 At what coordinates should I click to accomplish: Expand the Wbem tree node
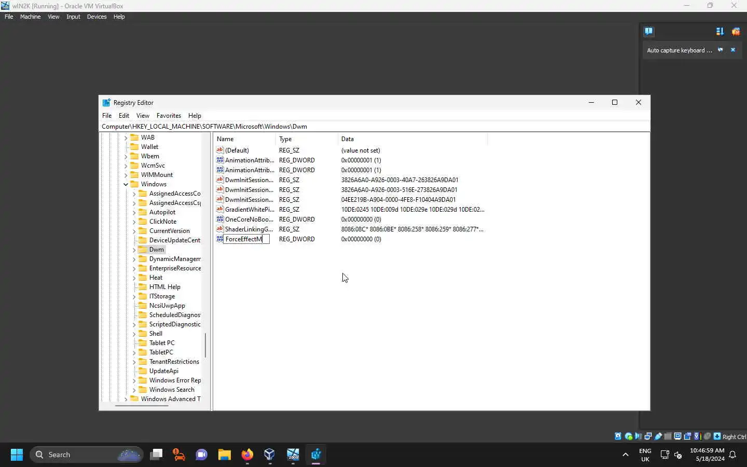click(x=126, y=156)
